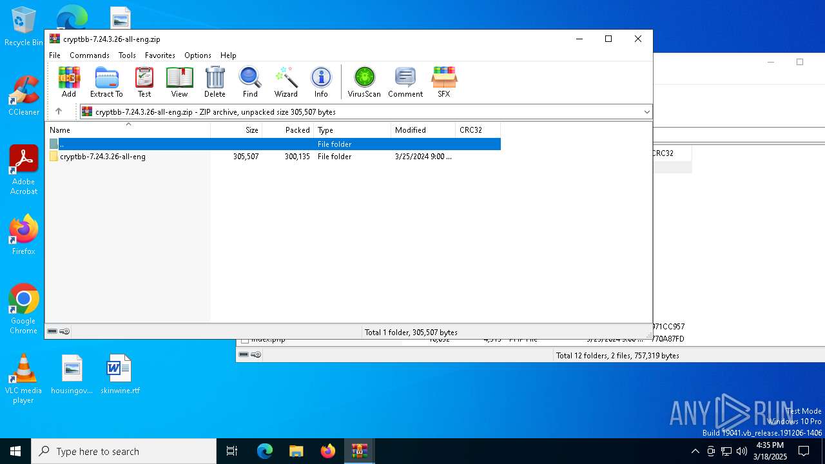Open the notification center

tap(804, 451)
